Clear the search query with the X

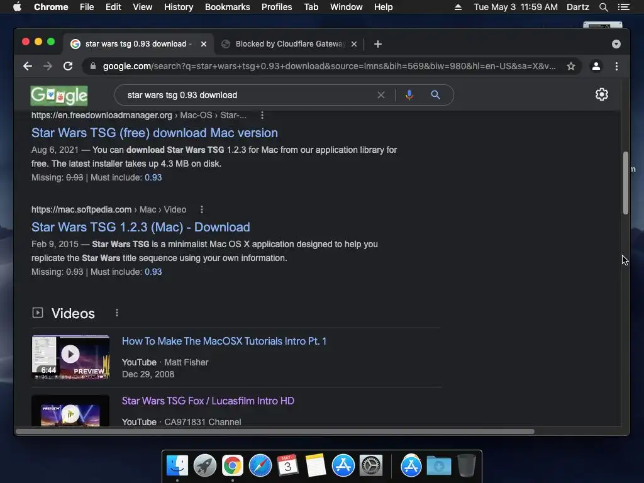[x=380, y=95]
